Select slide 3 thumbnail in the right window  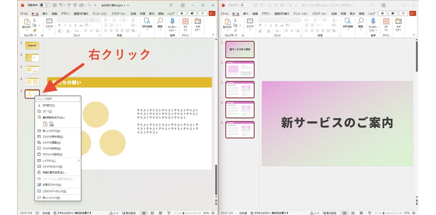pos(240,90)
